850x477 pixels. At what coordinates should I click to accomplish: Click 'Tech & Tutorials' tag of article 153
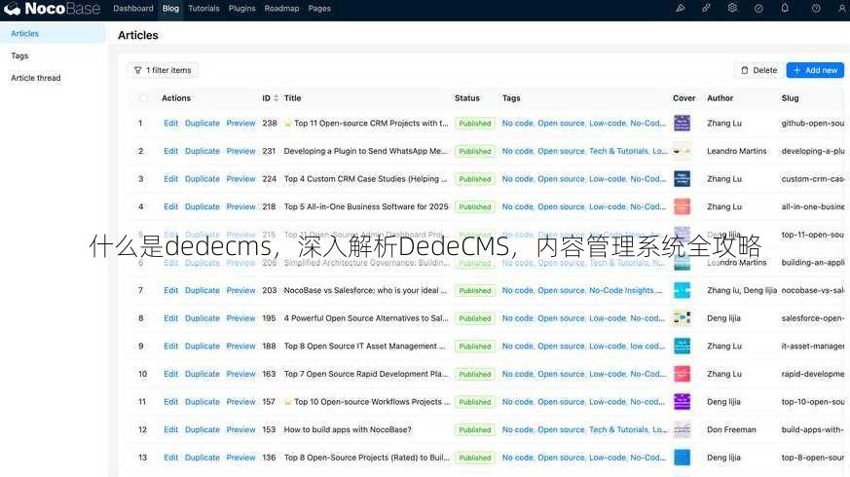pyautogui.click(x=618, y=430)
